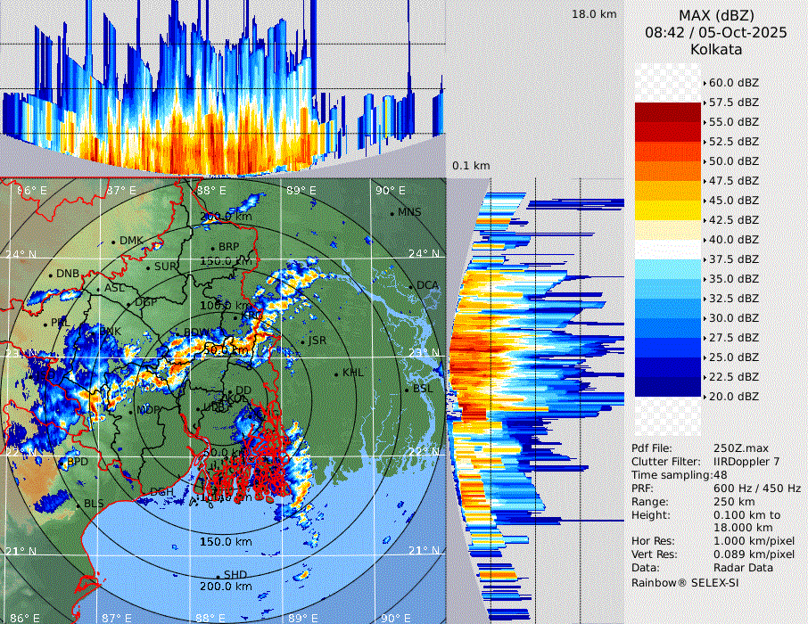Click the 60.0 dBZ legend label
The height and width of the screenshot is (624, 808).
pyautogui.click(x=733, y=83)
